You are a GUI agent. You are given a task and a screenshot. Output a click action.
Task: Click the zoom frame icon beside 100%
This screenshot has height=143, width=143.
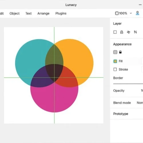click(117, 13)
